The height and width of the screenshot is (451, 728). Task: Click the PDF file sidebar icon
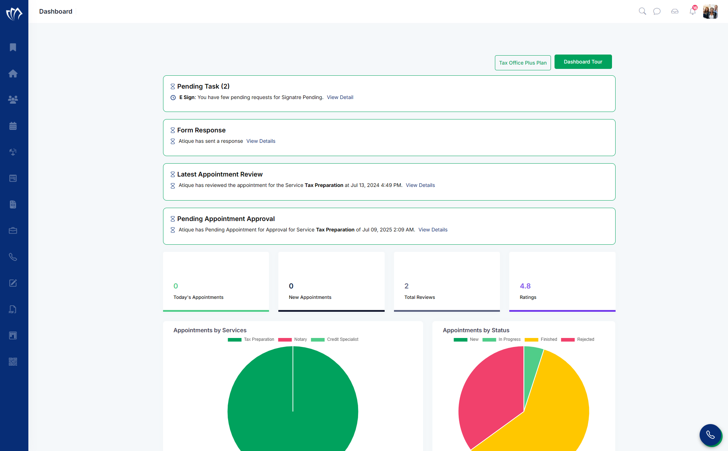click(x=13, y=309)
